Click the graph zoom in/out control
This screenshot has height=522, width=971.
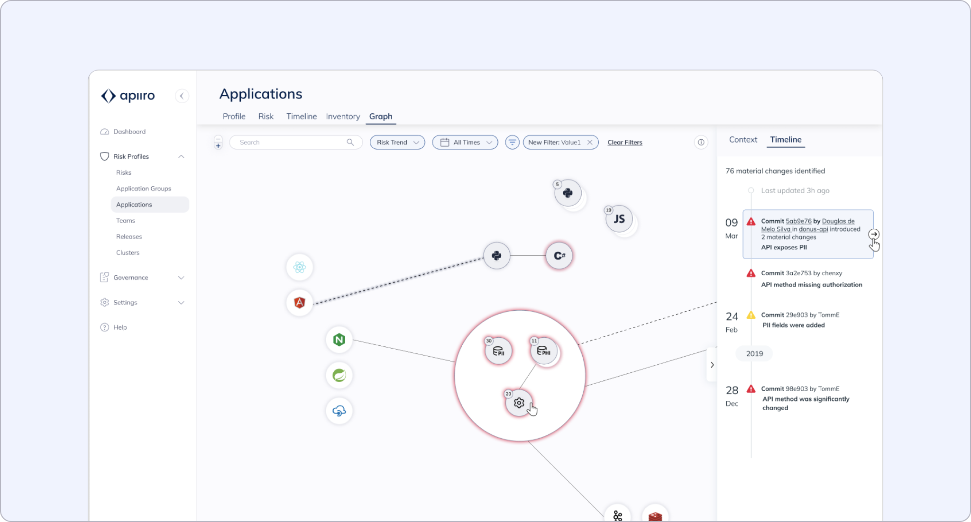click(x=218, y=142)
